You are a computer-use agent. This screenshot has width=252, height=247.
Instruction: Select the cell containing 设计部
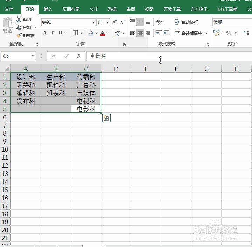coord(26,77)
